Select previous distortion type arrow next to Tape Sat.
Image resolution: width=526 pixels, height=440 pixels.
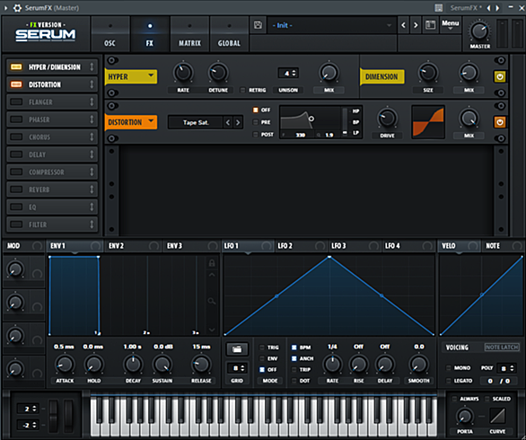(x=228, y=122)
